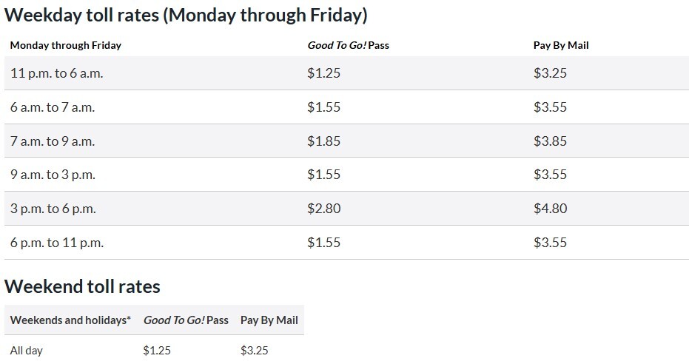
Task: Click the $1.25 weekday overnight pass rate
Action: click(x=323, y=73)
